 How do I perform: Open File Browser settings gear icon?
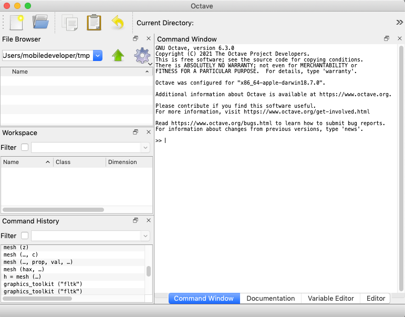[142, 56]
